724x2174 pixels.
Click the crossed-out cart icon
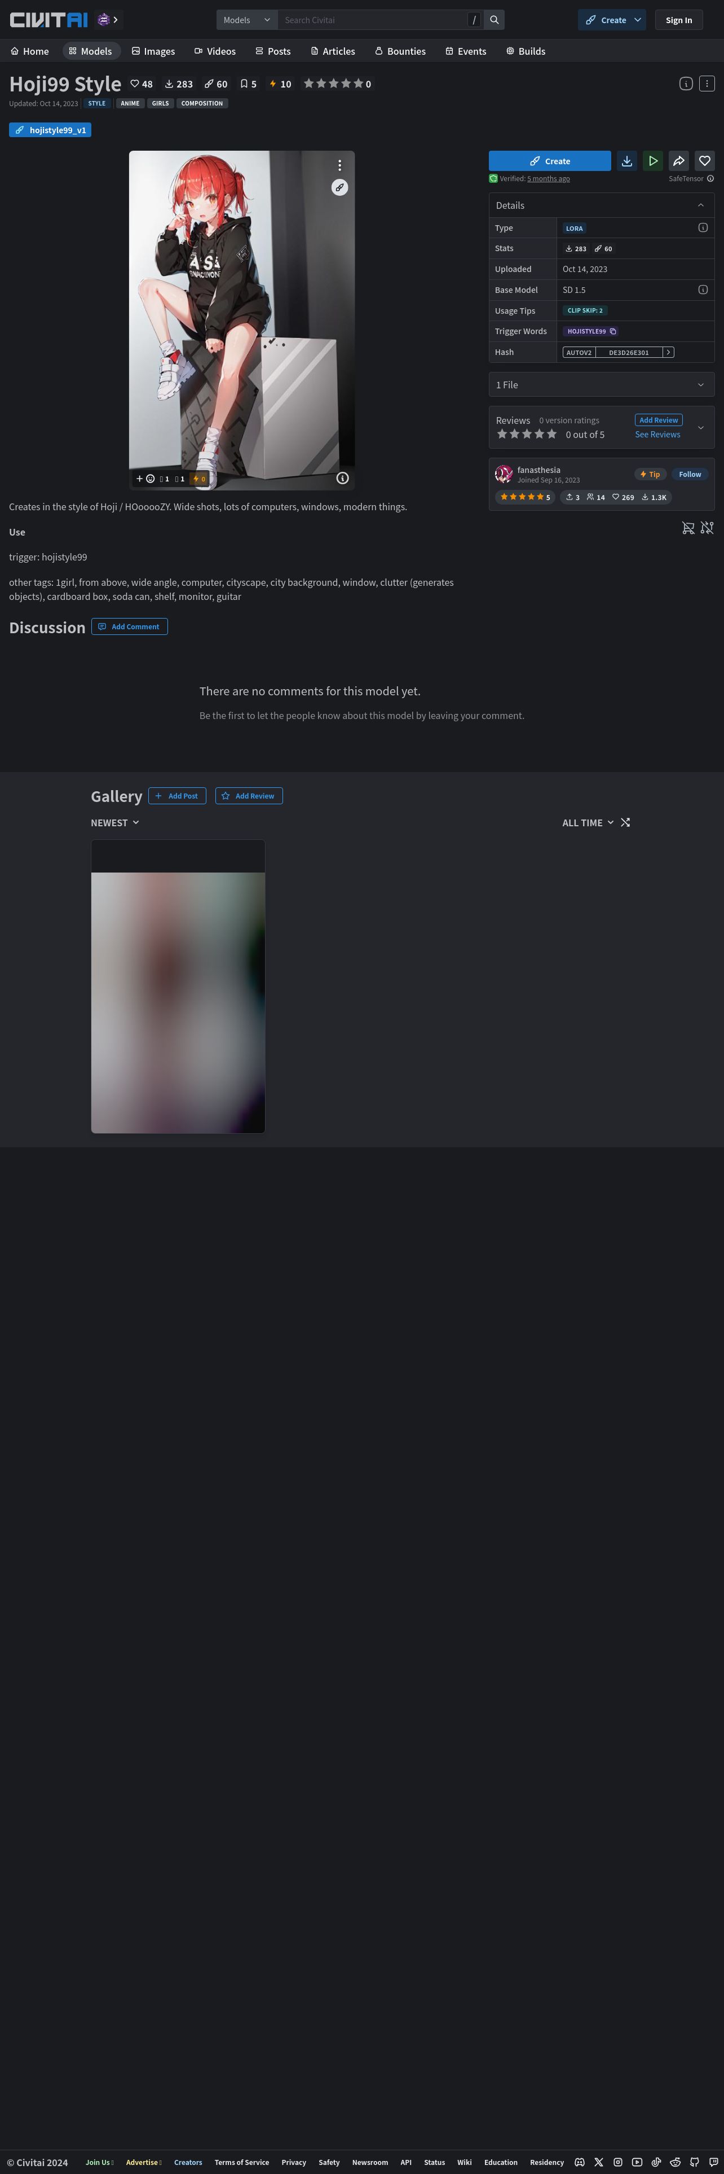pos(688,528)
